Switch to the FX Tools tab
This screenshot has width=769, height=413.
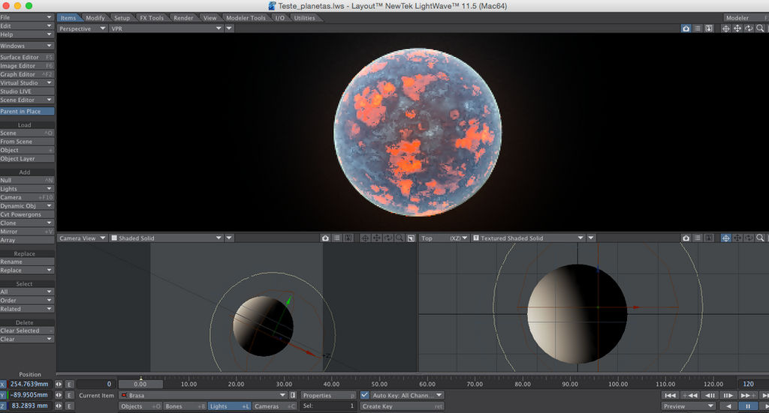(x=152, y=18)
